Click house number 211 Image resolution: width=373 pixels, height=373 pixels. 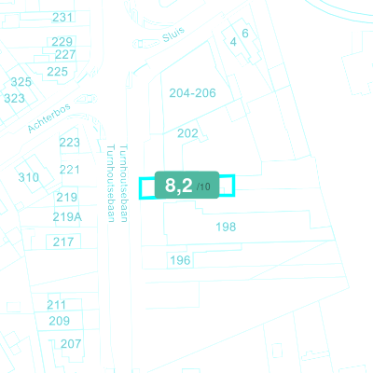point(56,305)
